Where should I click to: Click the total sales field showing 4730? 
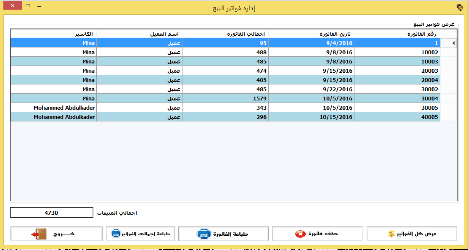tap(51, 213)
